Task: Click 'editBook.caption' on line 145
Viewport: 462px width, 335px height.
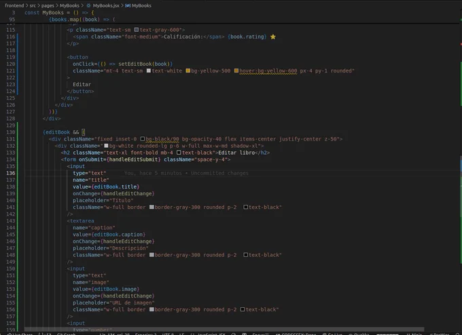Action: point(118,235)
